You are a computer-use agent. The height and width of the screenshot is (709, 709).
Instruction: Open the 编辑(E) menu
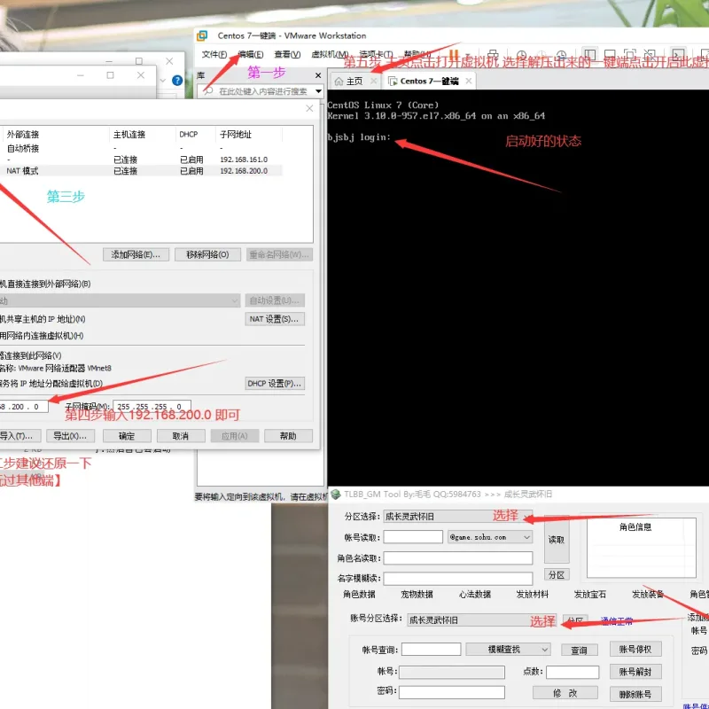251,54
